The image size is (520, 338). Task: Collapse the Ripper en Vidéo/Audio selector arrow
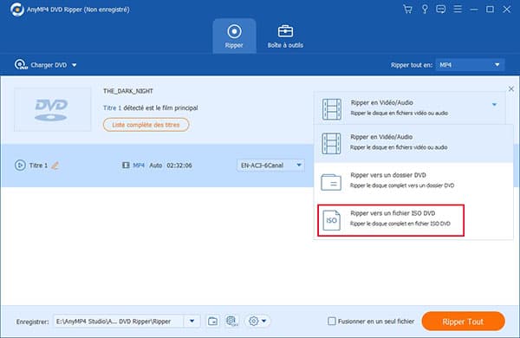point(494,105)
